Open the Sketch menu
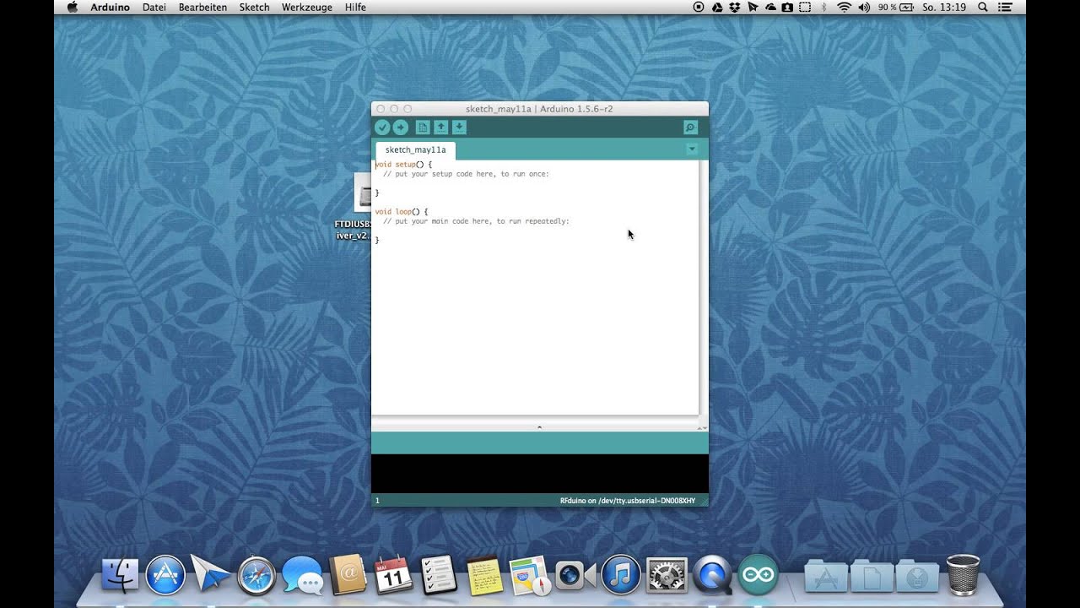This screenshot has width=1080, height=608. [x=255, y=7]
